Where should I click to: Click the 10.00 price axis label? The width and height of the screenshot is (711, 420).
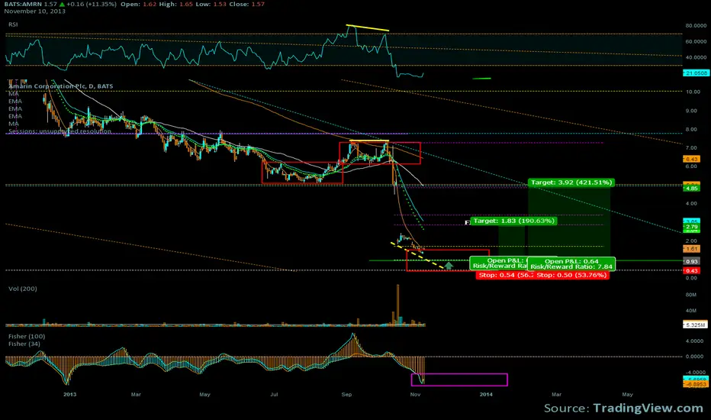[x=693, y=92]
